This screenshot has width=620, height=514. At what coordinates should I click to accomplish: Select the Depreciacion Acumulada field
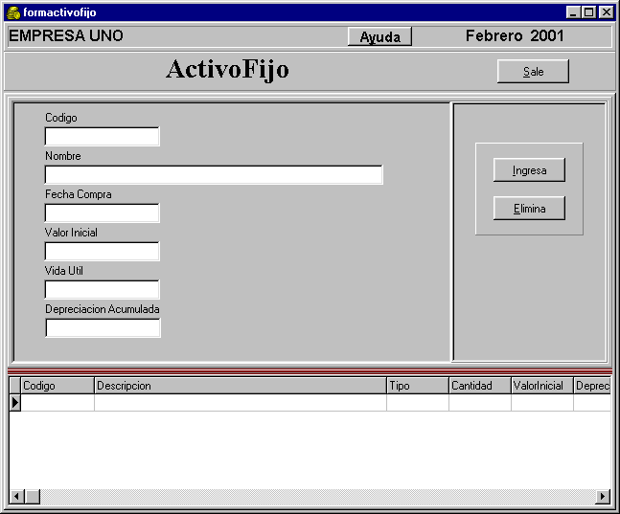pos(103,328)
